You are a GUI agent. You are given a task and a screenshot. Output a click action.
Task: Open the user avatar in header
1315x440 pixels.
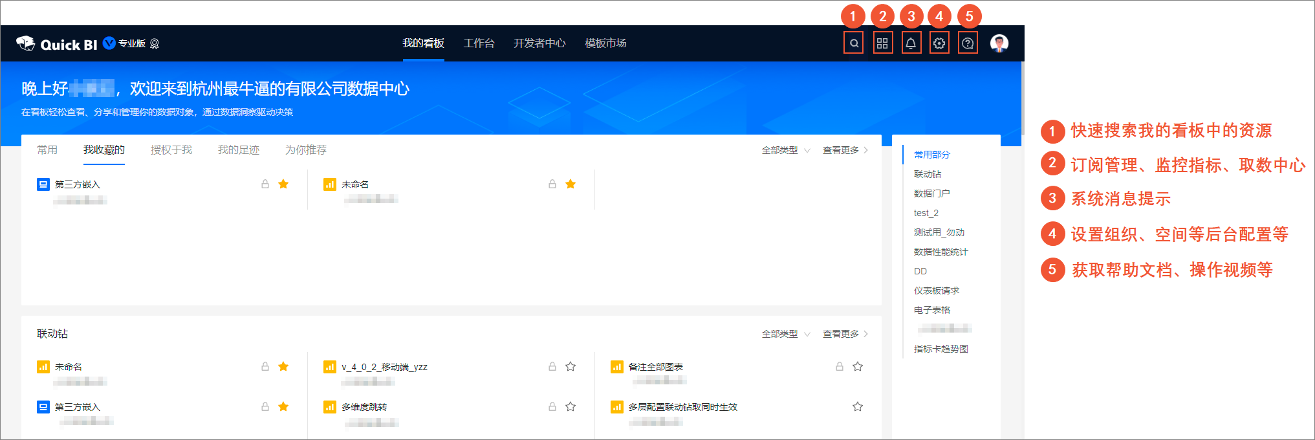tap(999, 43)
